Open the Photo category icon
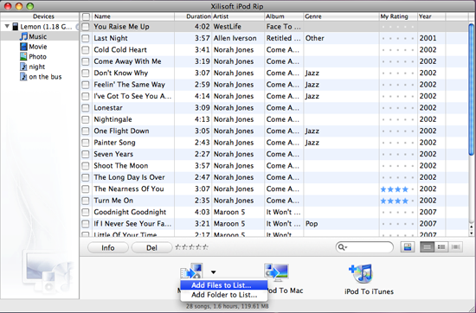This screenshot has height=313, width=476. (23, 57)
